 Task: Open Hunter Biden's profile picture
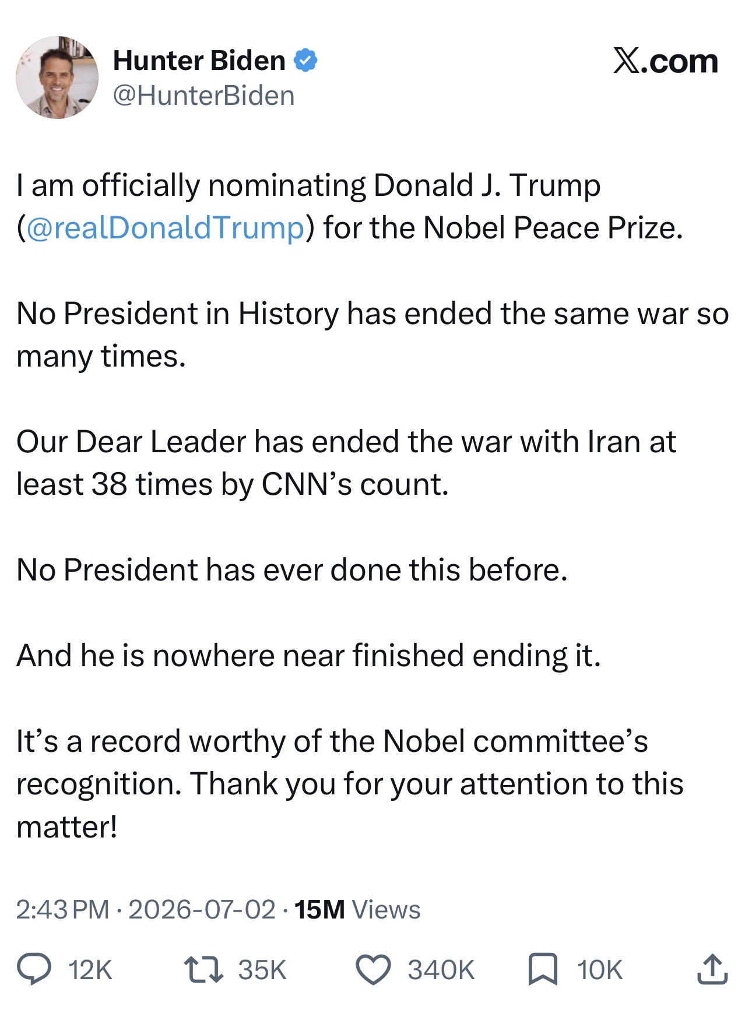pos(57,78)
